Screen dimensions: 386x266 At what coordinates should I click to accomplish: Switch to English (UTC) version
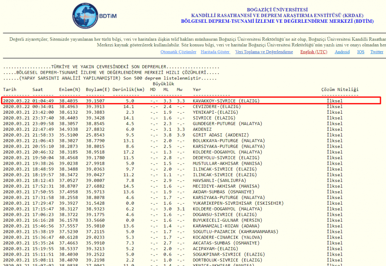click(x=313, y=52)
